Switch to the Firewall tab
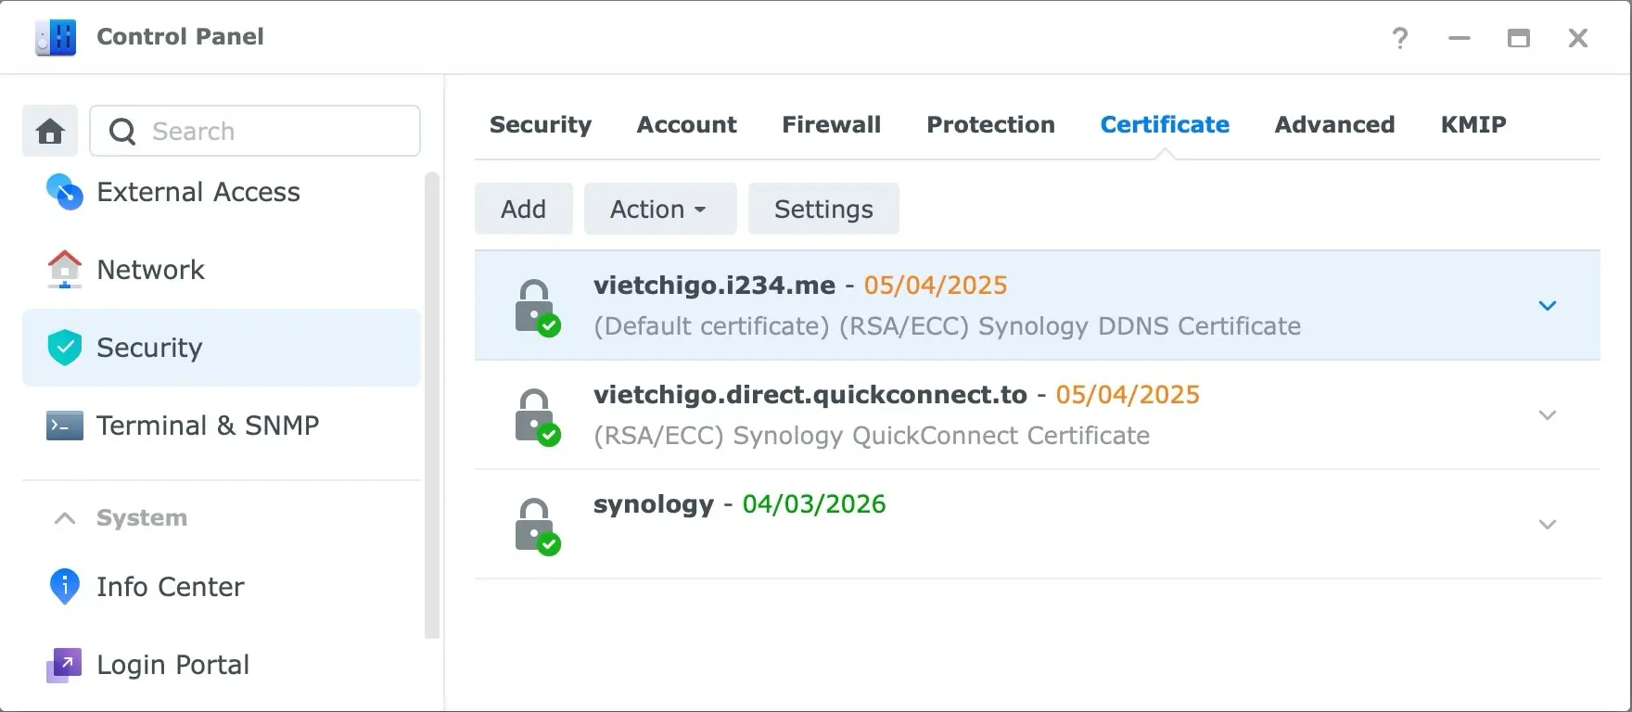1632x712 pixels. (x=831, y=125)
